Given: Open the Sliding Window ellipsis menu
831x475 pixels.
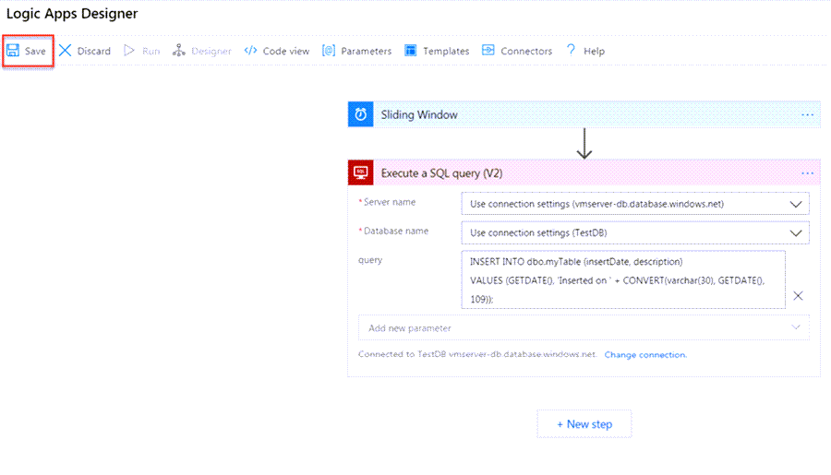Looking at the screenshot, I should (808, 114).
